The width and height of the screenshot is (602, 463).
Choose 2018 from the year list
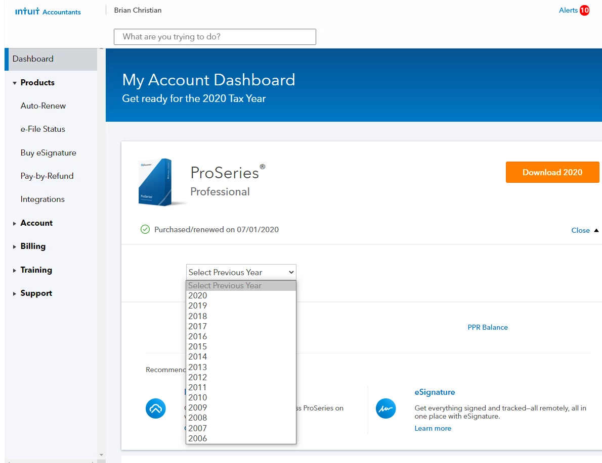[x=241, y=316]
